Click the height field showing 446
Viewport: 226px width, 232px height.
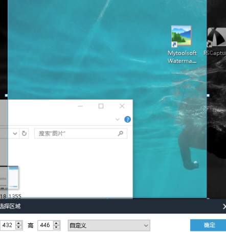pos(46,225)
